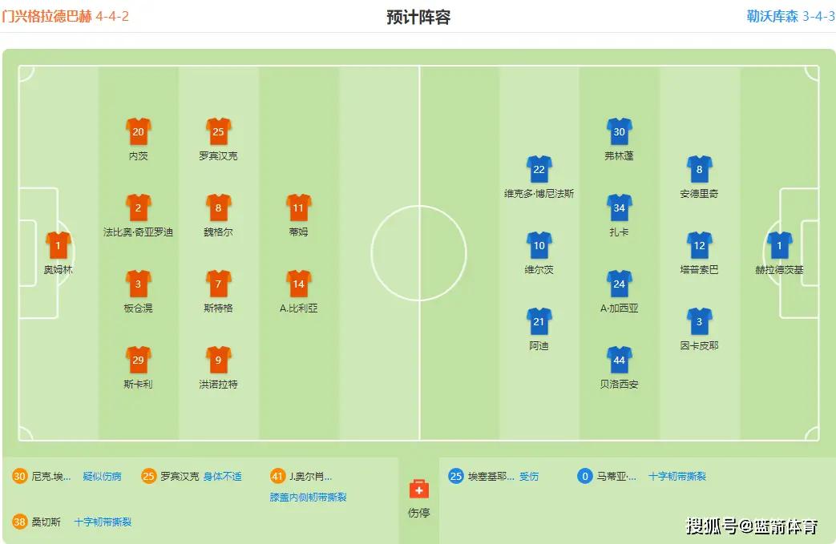Open 勒沃库森 3-4-3 team title
836x544 pixels.
pyautogui.click(x=790, y=17)
